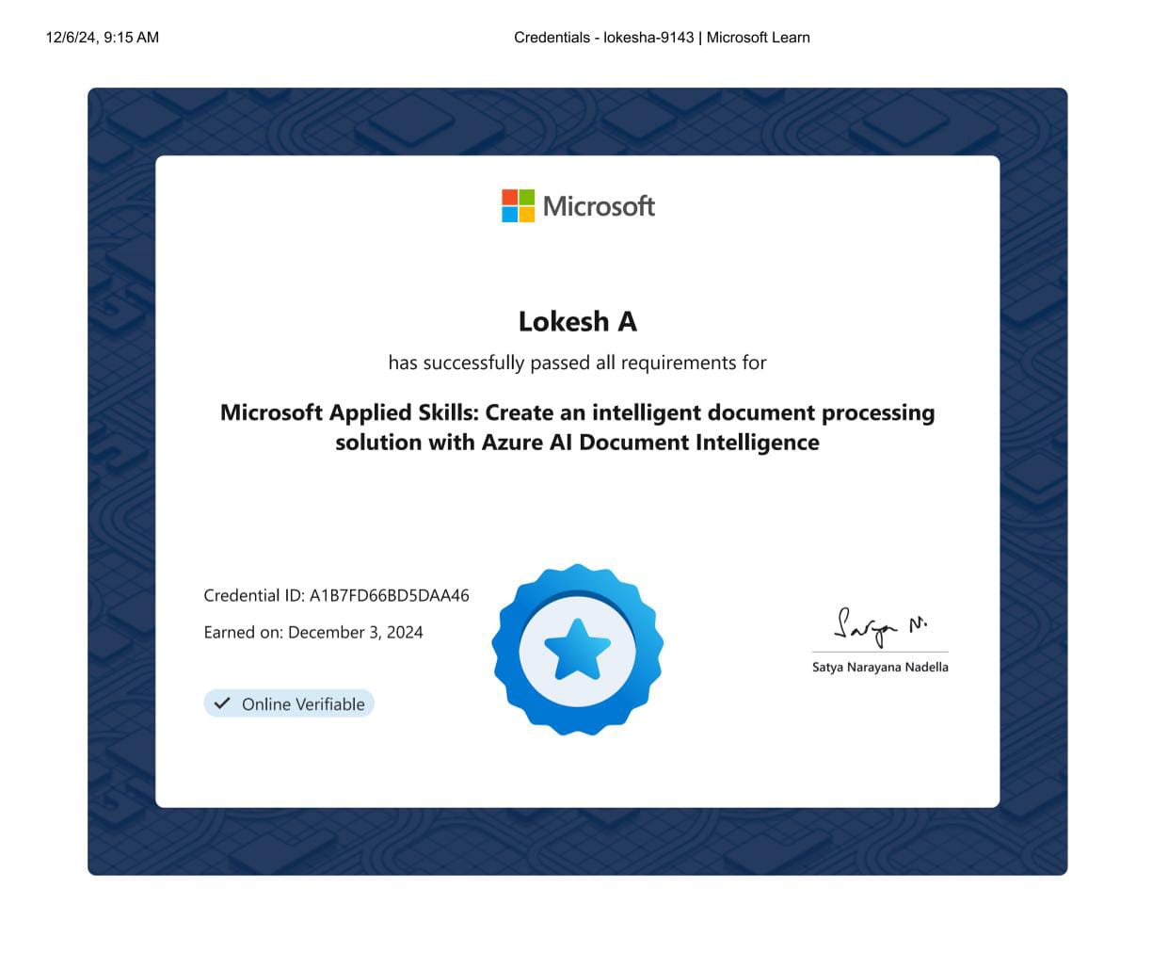Click the signature line above Nadella's name
The image size is (1152, 953).
880,652
